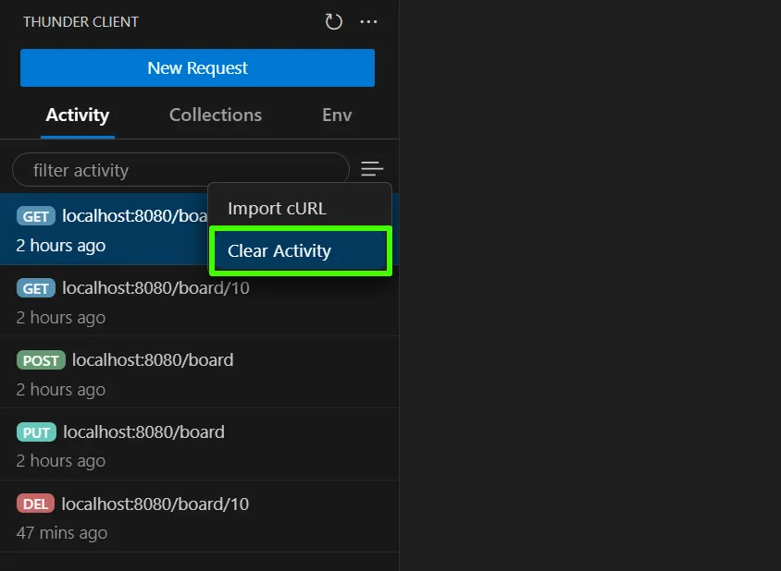Viewport: 781px width, 571px height.
Task: Click the 47 mins ago timestamp
Action: click(62, 533)
